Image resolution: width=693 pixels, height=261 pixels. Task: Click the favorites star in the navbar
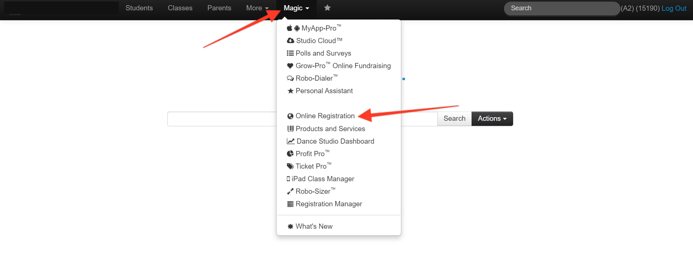[x=327, y=8]
